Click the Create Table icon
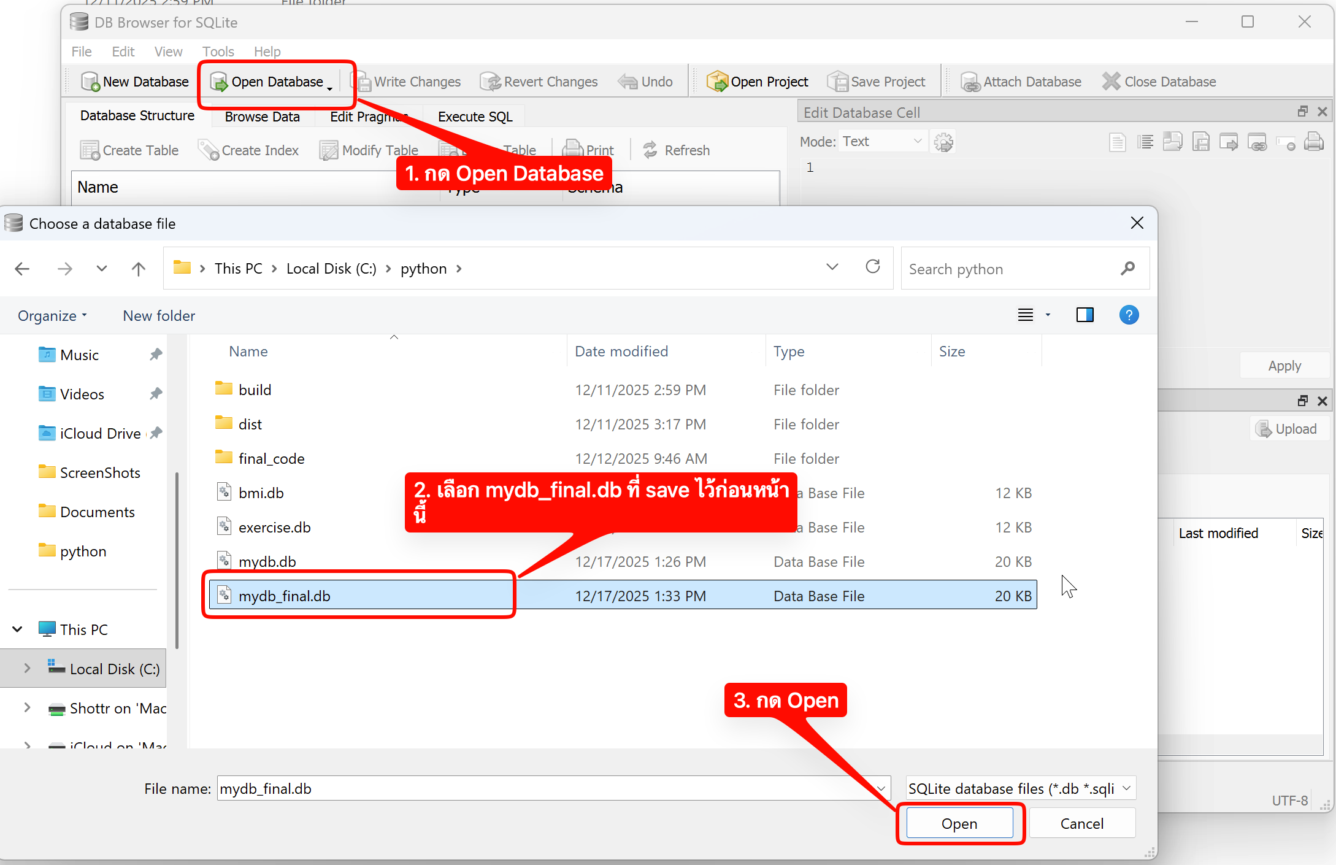Viewport: 1336px width, 865px height. [90, 150]
